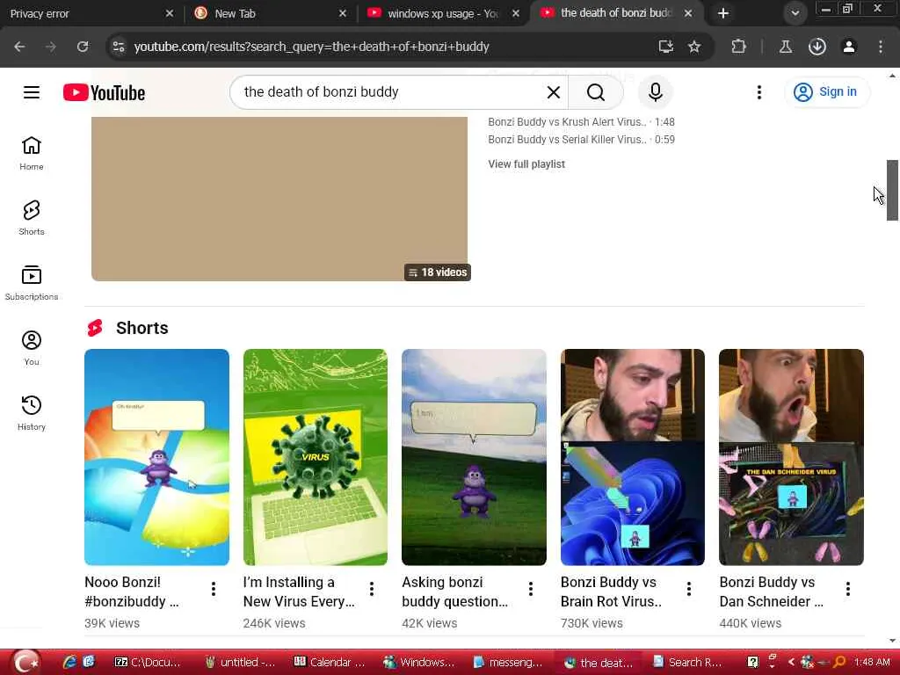This screenshot has height=675, width=900.
Task: Open the site information icon in the address bar
Action: pyautogui.click(x=119, y=47)
